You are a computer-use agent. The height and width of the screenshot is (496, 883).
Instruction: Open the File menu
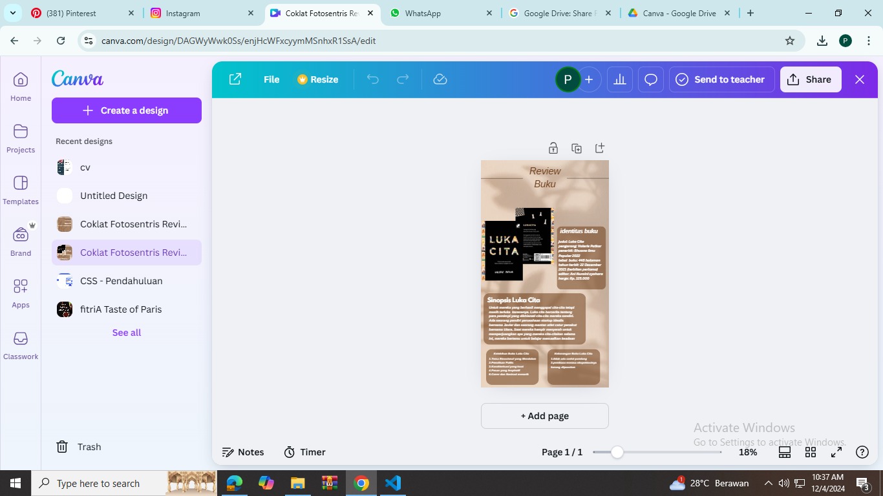[271, 79]
